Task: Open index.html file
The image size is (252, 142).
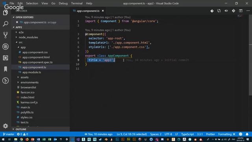Action: coord(27,97)
